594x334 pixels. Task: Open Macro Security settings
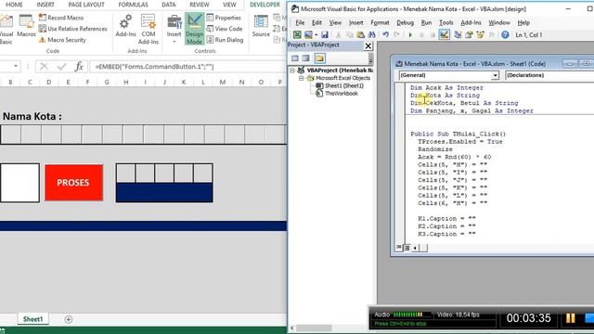pos(62,40)
